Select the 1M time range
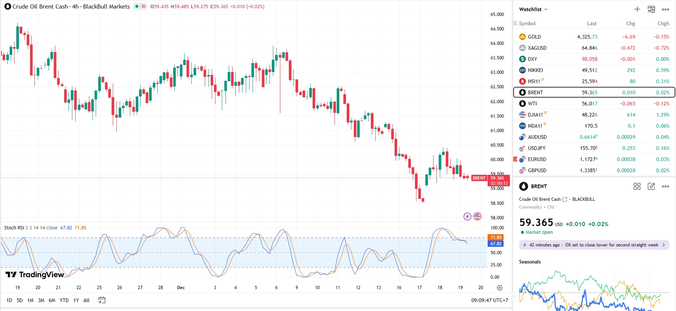The height and width of the screenshot is (311, 676). pyautogui.click(x=30, y=300)
